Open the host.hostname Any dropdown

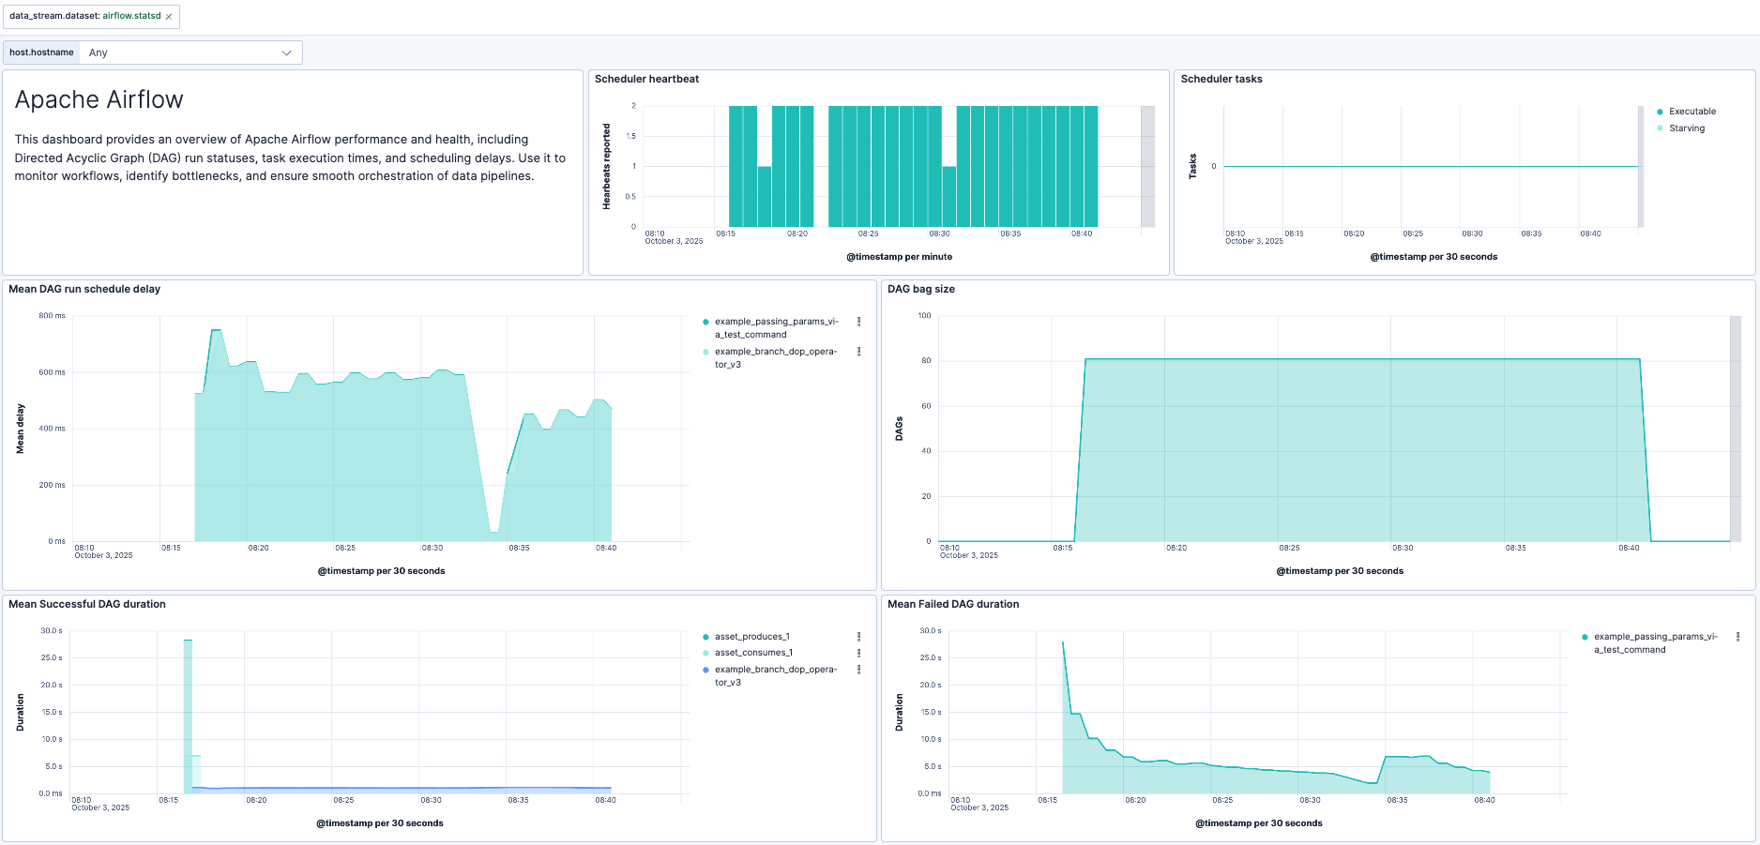coord(190,53)
